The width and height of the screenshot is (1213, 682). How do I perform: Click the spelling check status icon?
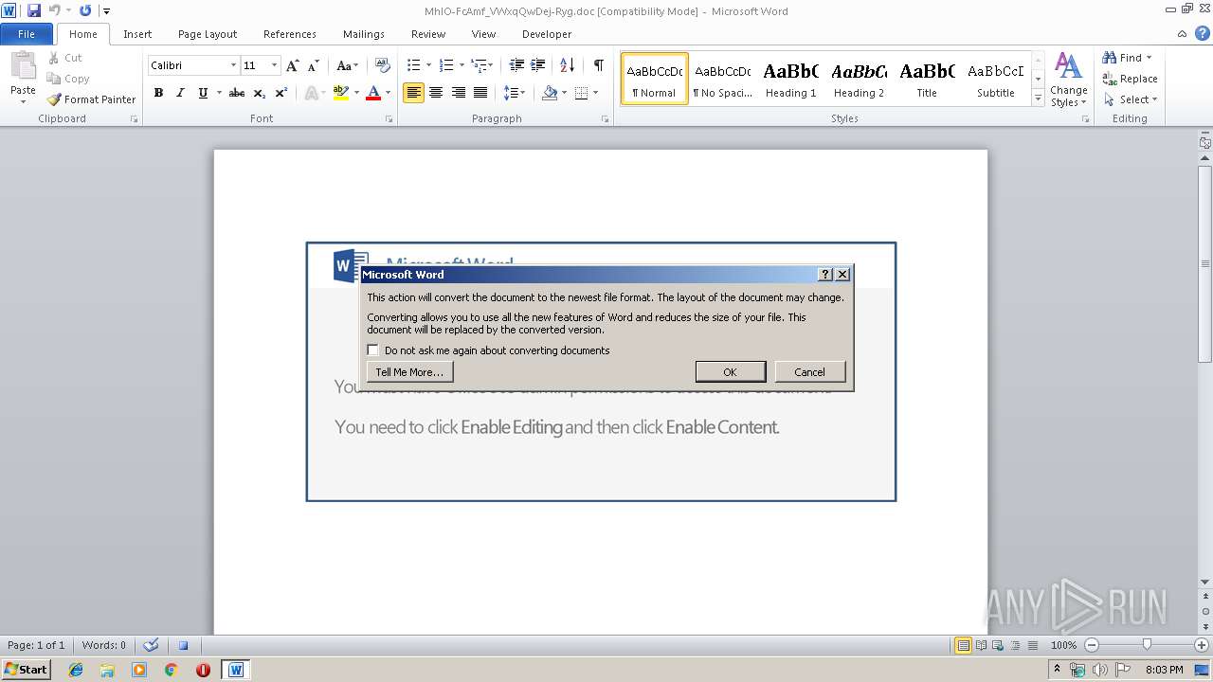[x=151, y=645]
